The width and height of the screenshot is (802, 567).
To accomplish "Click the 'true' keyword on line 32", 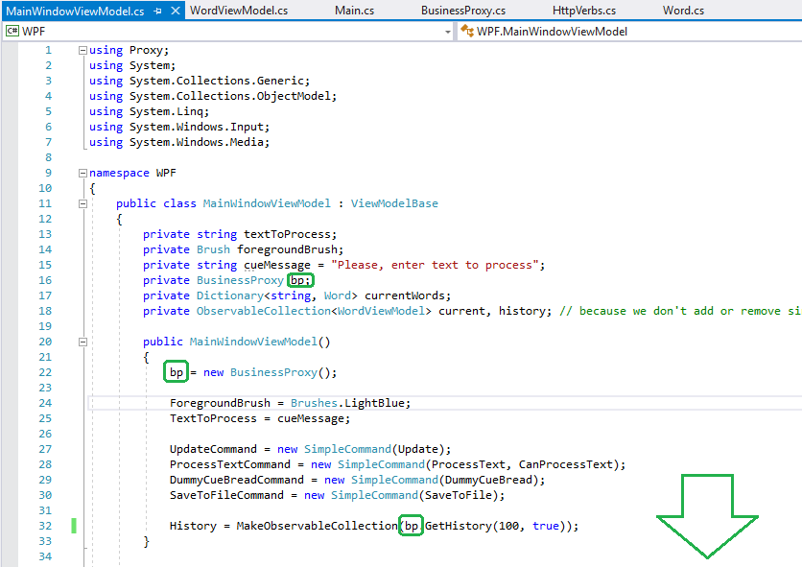I will 546,526.
